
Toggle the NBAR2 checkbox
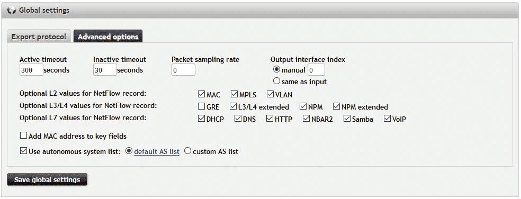307,118
